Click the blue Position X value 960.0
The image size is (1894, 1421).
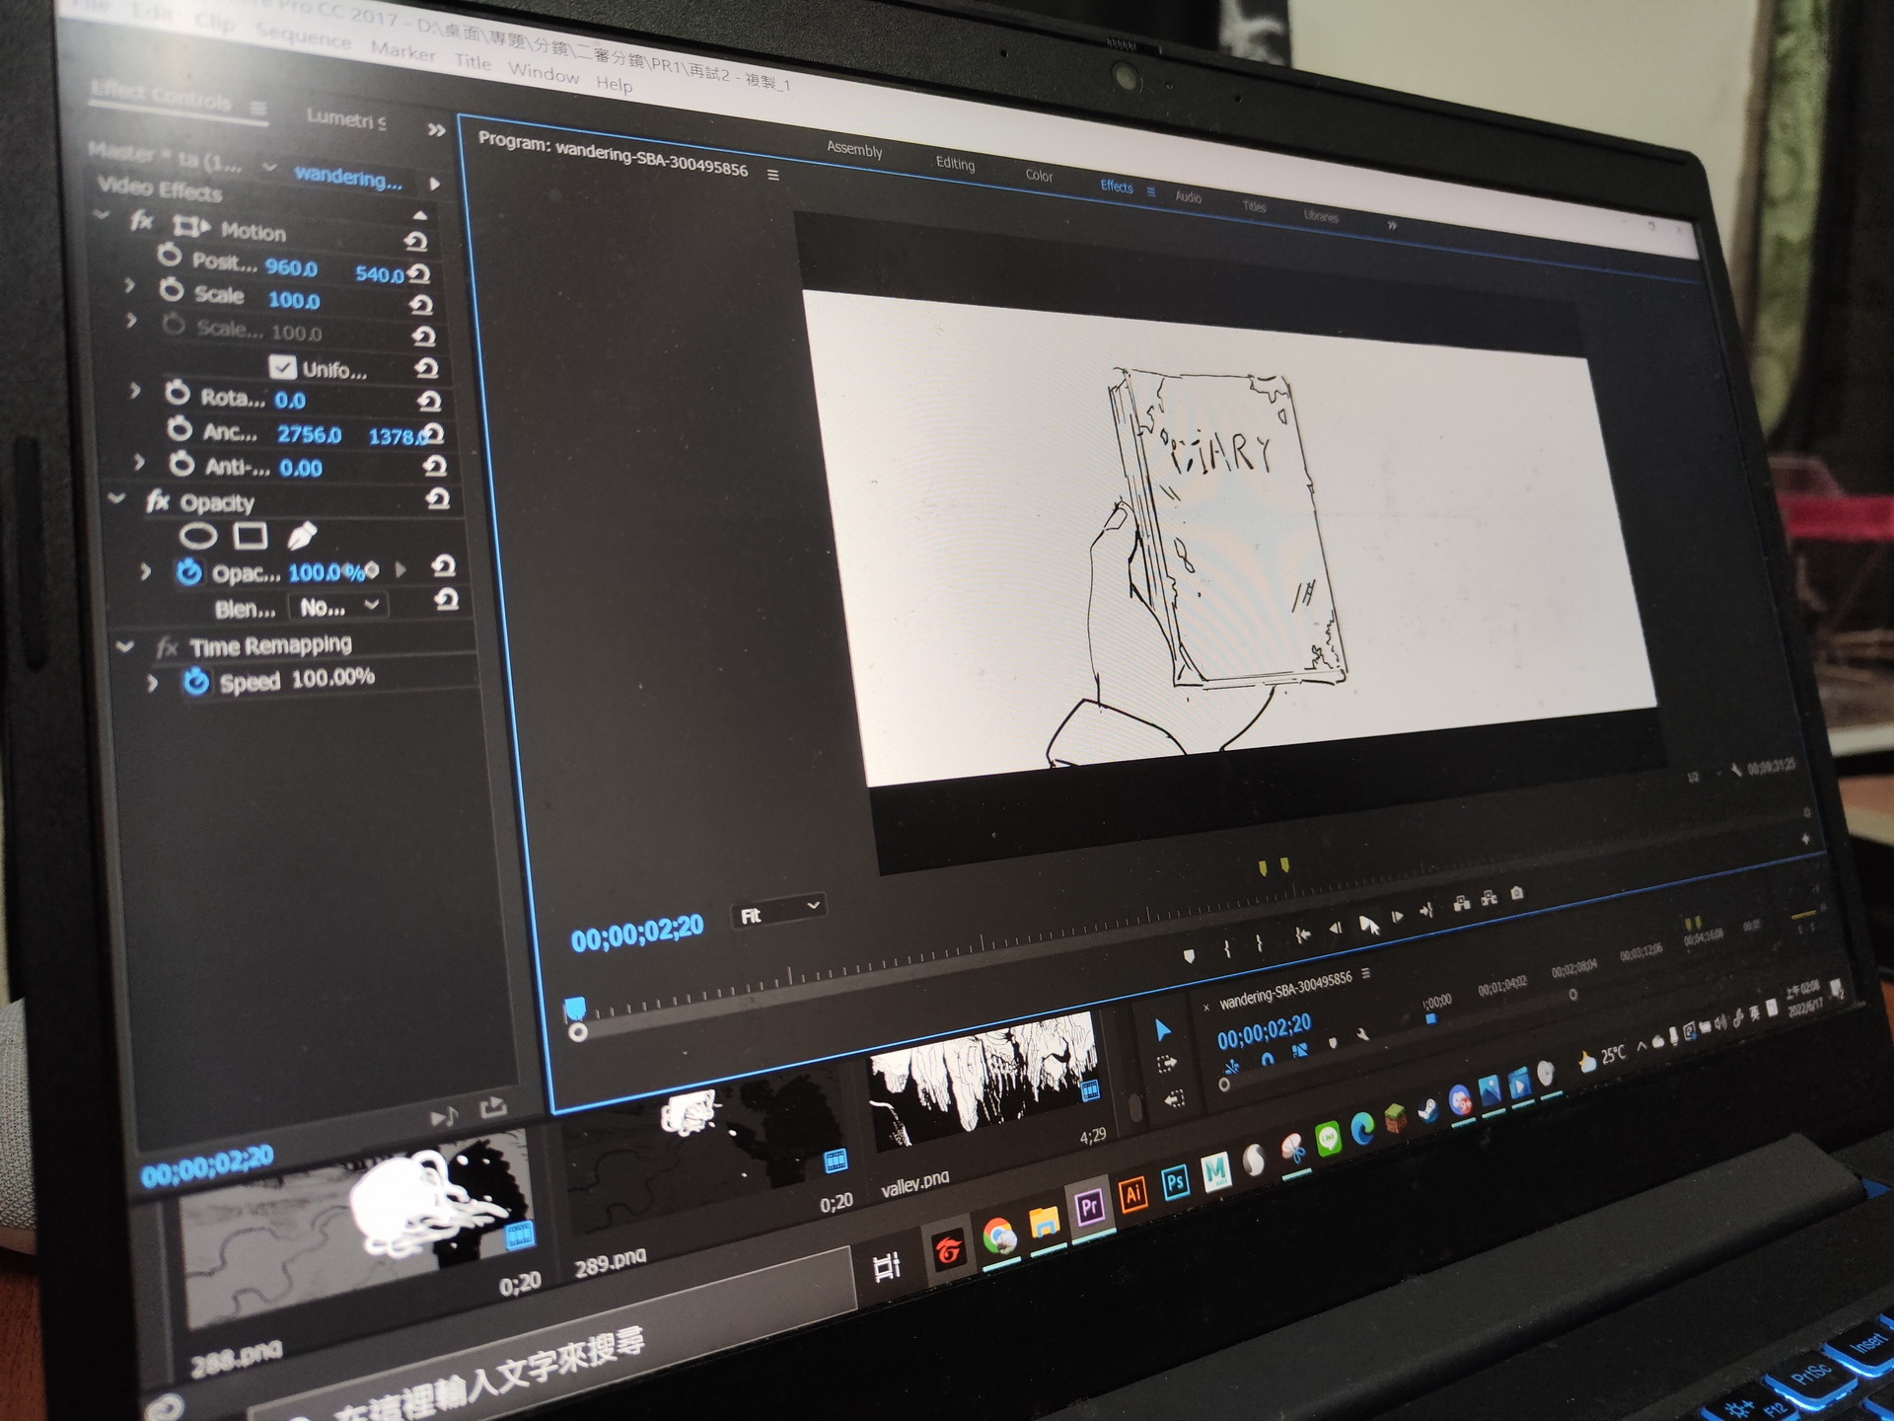click(291, 267)
